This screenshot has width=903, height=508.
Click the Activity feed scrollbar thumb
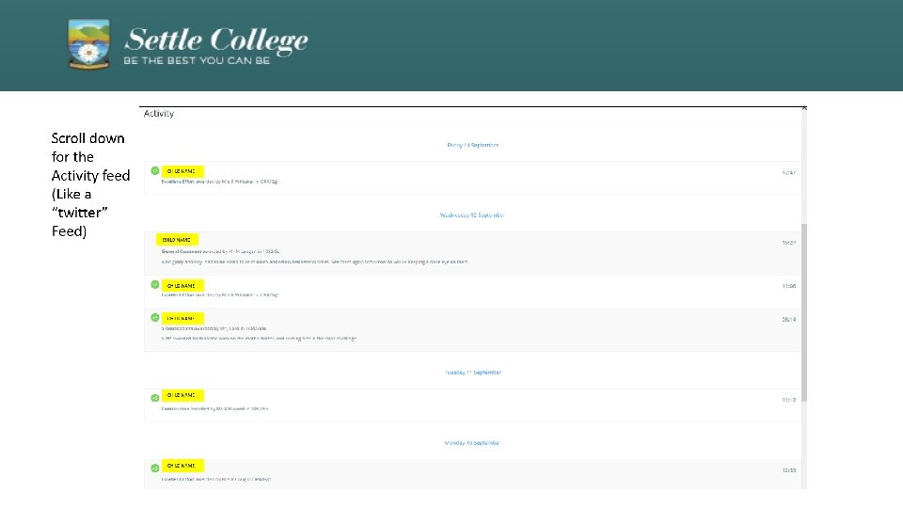point(804,312)
